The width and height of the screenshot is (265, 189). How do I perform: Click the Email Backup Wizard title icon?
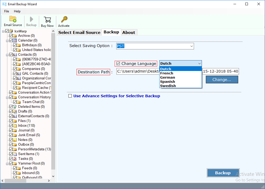tap(4, 4)
